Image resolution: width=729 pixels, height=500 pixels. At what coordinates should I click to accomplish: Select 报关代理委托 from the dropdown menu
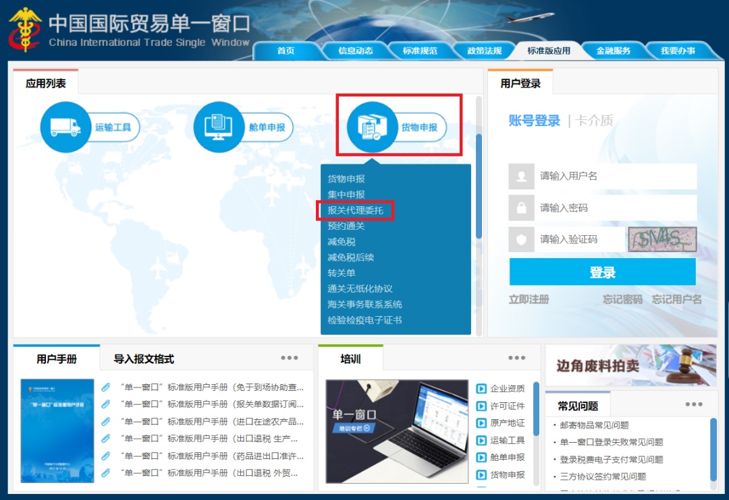pyautogui.click(x=357, y=210)
